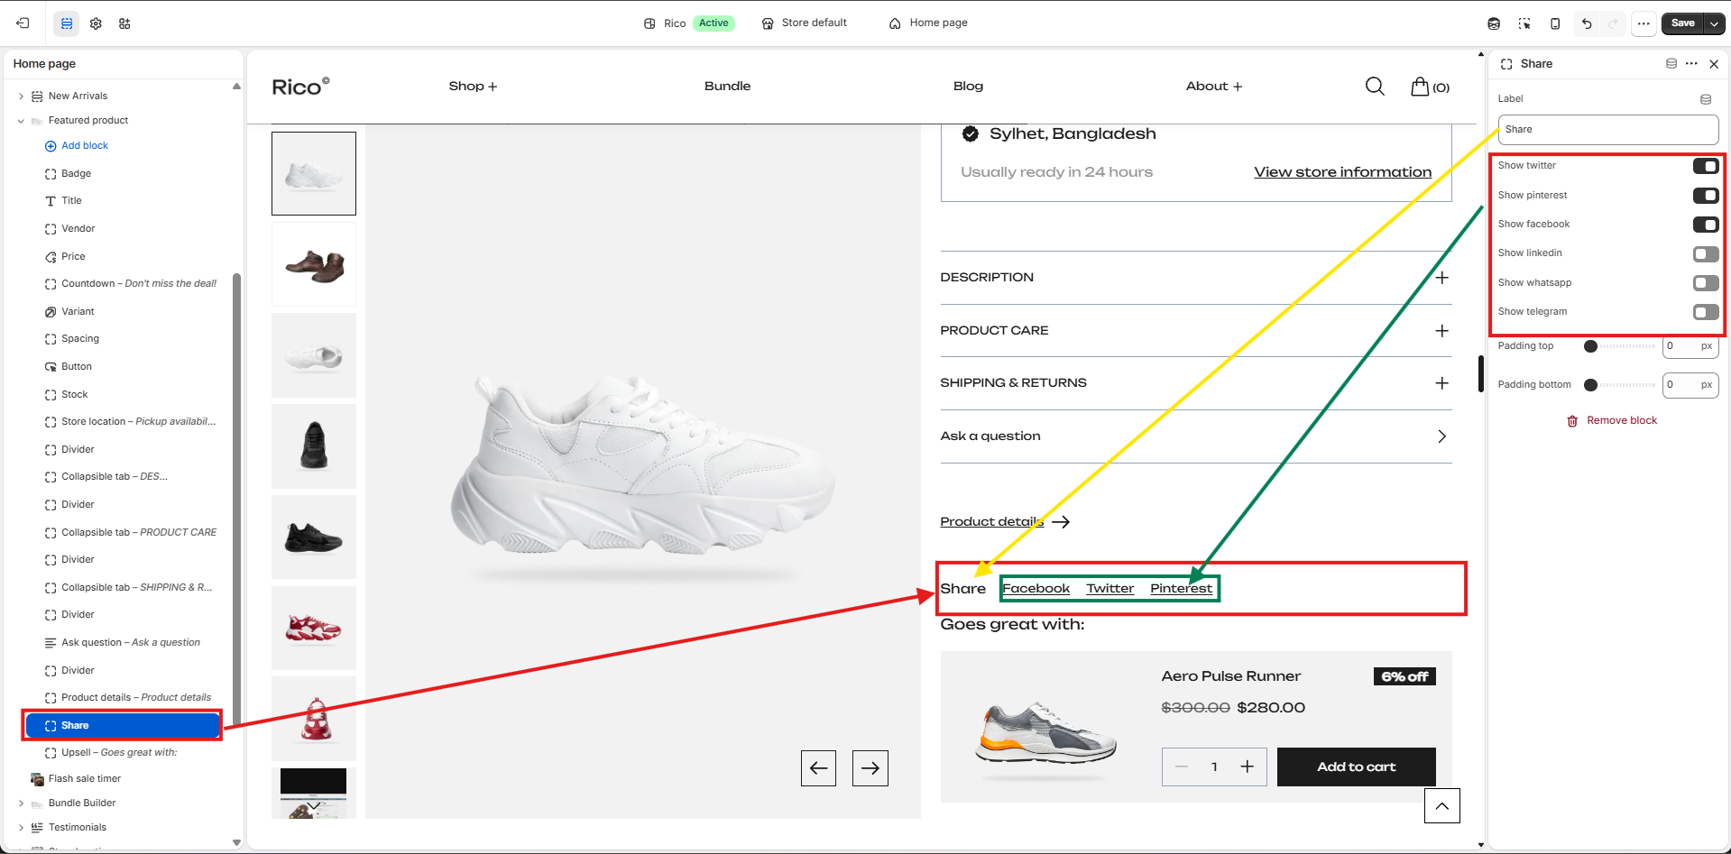Image resolution: width=1731 pixels, height=854 pixels.
Task: Decrease upsell quantity with minus
Action: click(x=1182, y=767)
